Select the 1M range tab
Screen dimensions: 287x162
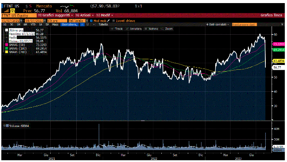coord(19,25)
